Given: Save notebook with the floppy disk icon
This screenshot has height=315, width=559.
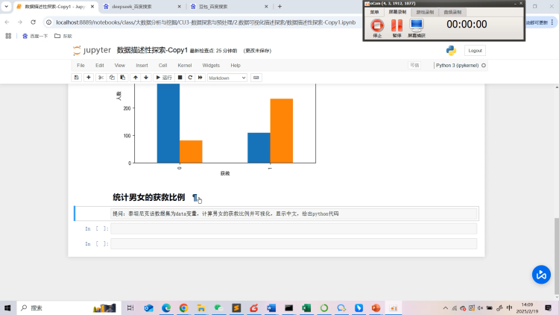Looking at the screenshot, I should [x=76, y=78].
